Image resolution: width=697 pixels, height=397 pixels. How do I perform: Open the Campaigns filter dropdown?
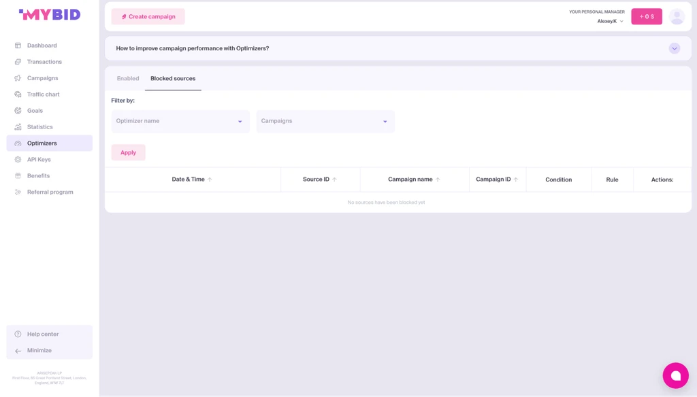[x=325, y=121]
